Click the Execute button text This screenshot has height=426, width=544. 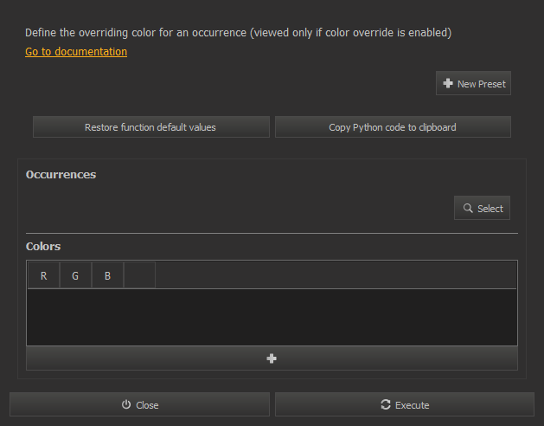[x=413, y=405]
